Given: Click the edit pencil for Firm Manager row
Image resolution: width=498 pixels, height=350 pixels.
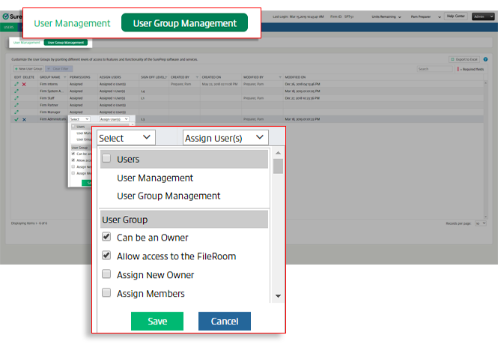Looking at the screenshot, I should [16, 112].
